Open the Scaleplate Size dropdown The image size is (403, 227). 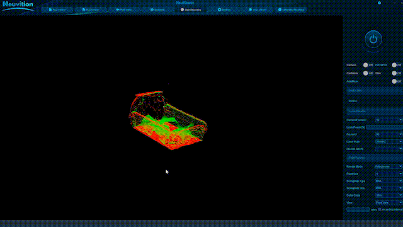[389, 188]
